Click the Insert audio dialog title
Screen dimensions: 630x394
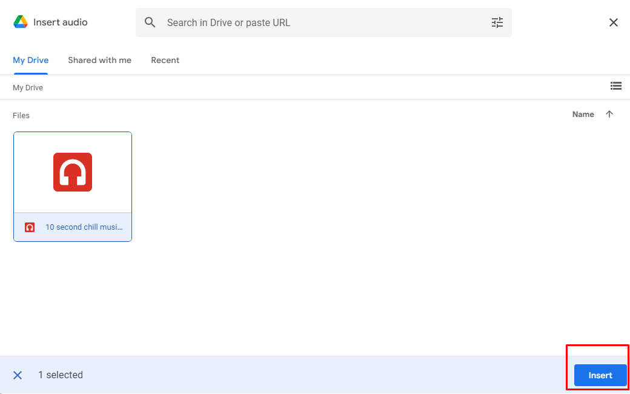(60, 22)
